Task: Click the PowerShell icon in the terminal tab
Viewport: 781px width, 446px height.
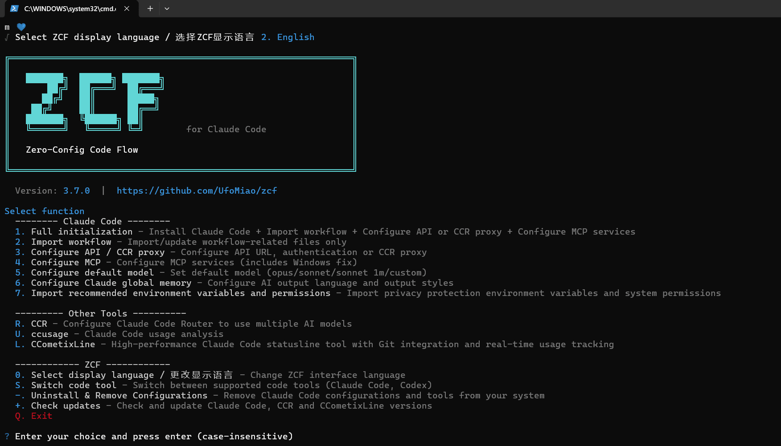Action: point(14,8)
